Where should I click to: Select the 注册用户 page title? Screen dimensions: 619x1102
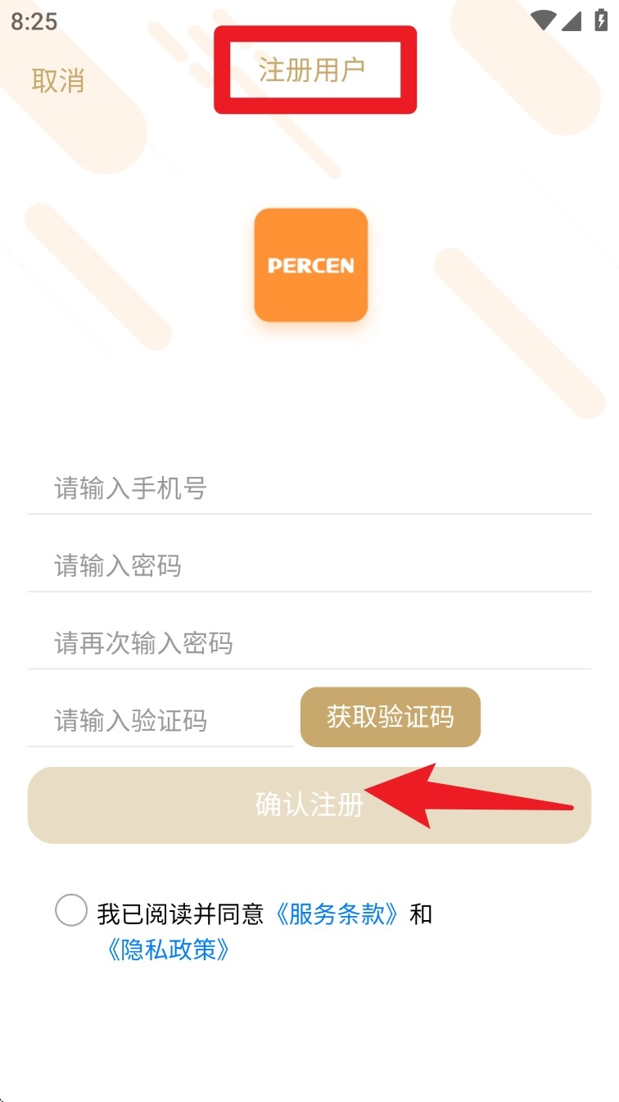pos(312,70)
